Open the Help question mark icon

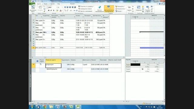pyautogui.click(x=160, y=4)
